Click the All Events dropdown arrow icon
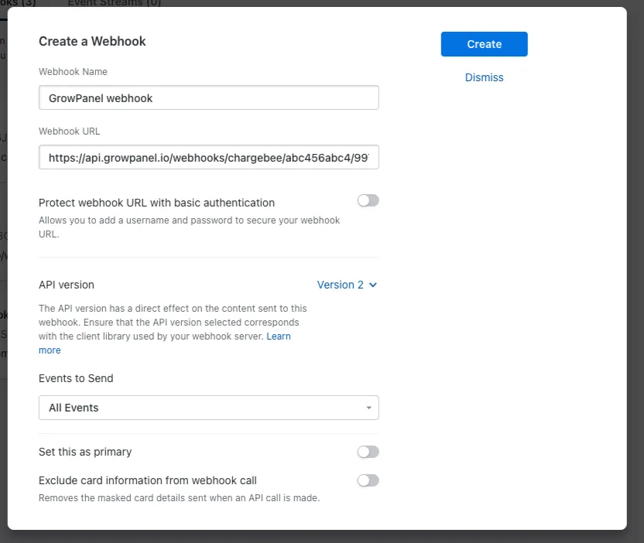The height and width of the screenshot is (543, 644). [370, 408]
